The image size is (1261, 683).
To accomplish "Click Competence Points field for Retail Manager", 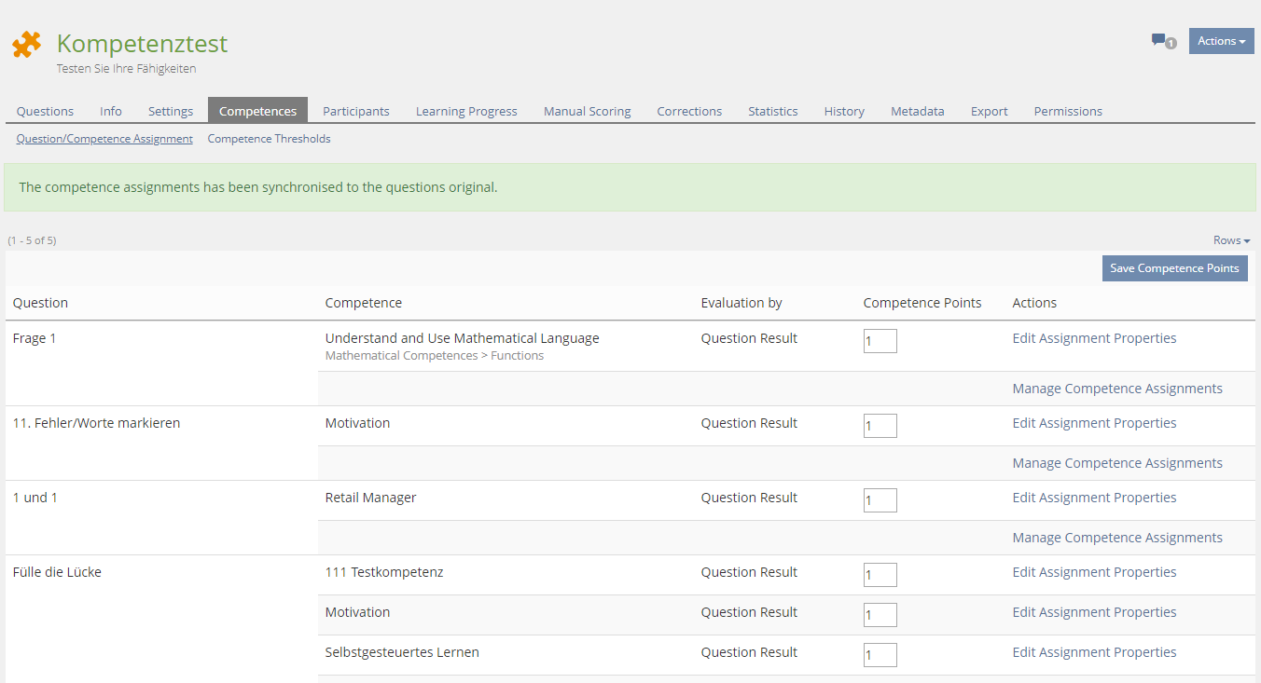I will click(880, 500).
